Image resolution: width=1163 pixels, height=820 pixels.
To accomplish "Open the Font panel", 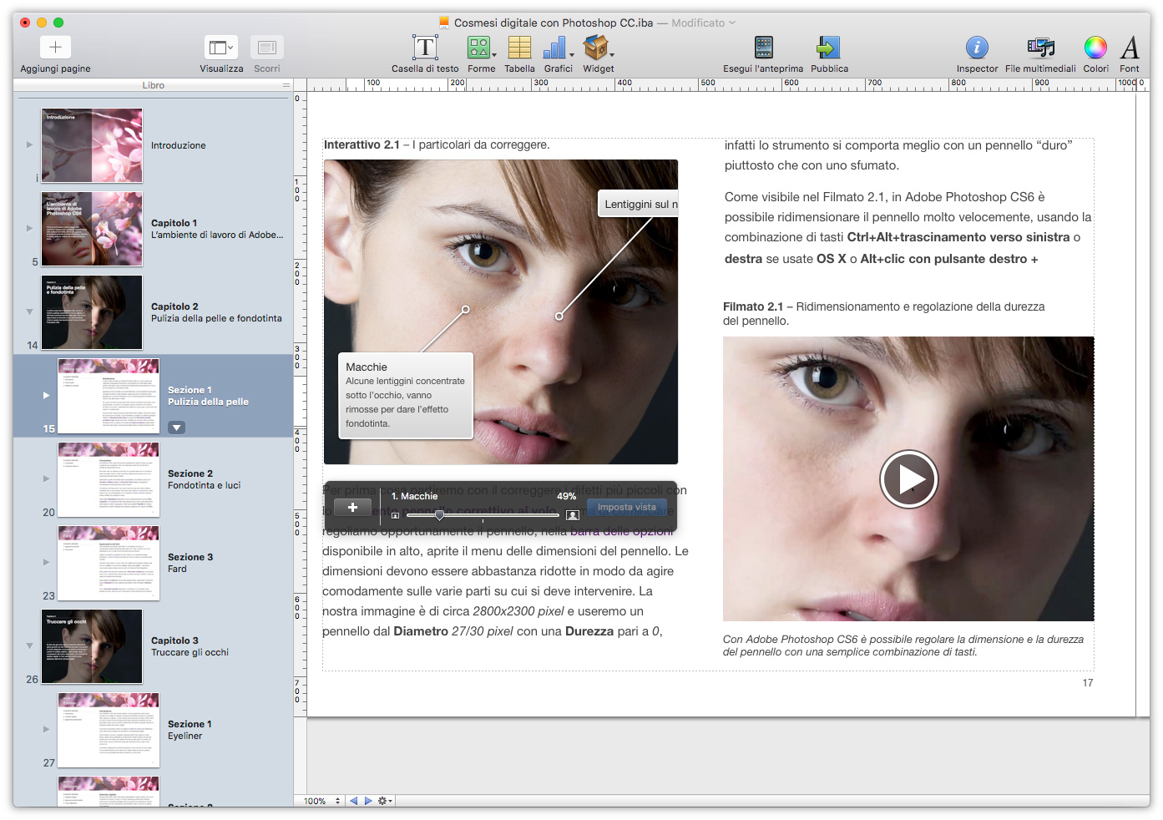I will coord(1130,48).
